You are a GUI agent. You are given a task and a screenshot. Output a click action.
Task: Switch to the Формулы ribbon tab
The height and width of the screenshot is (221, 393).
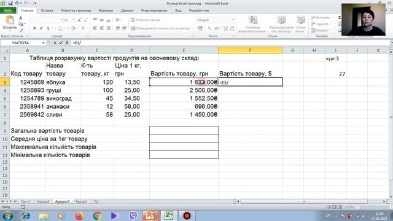tap(106, 10)
